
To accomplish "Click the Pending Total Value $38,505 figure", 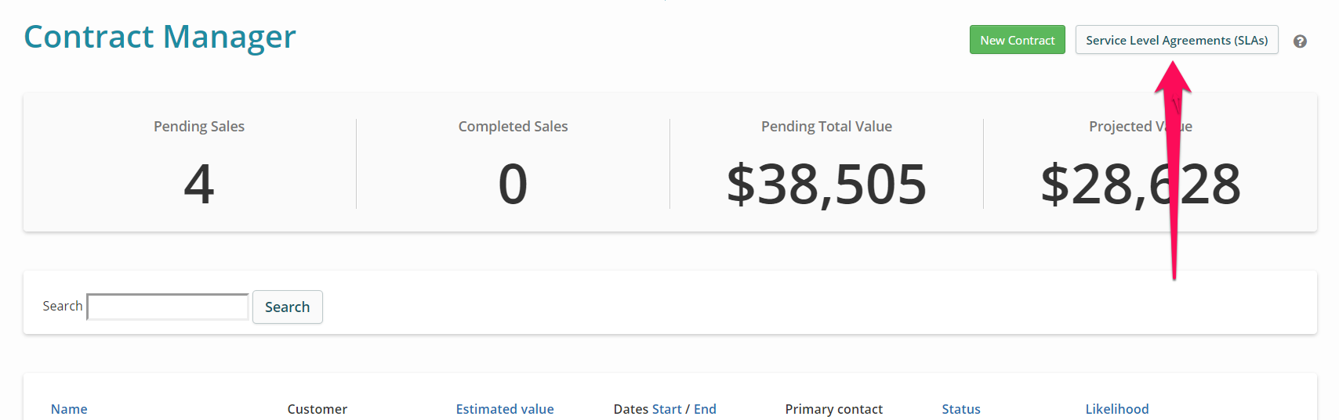I will (x=826, y=185).
